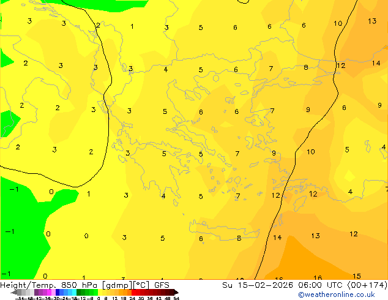The width and height of the screenshot is (388, 300).
Task: Click the (00+174) forecast hour text
Action: 367,285
